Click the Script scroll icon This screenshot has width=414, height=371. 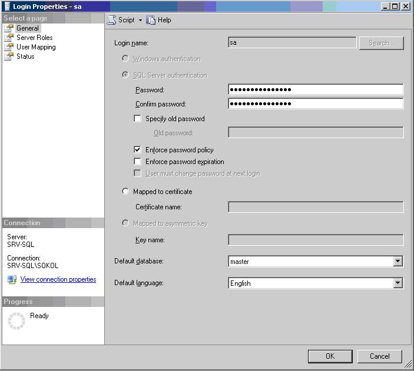pos(111,20)
